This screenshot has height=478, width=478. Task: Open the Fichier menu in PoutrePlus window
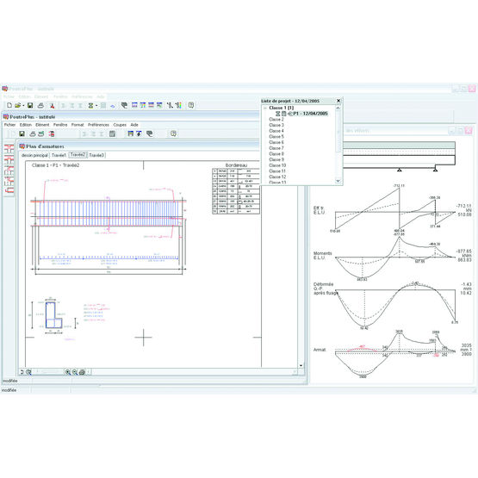pos(9,125)
